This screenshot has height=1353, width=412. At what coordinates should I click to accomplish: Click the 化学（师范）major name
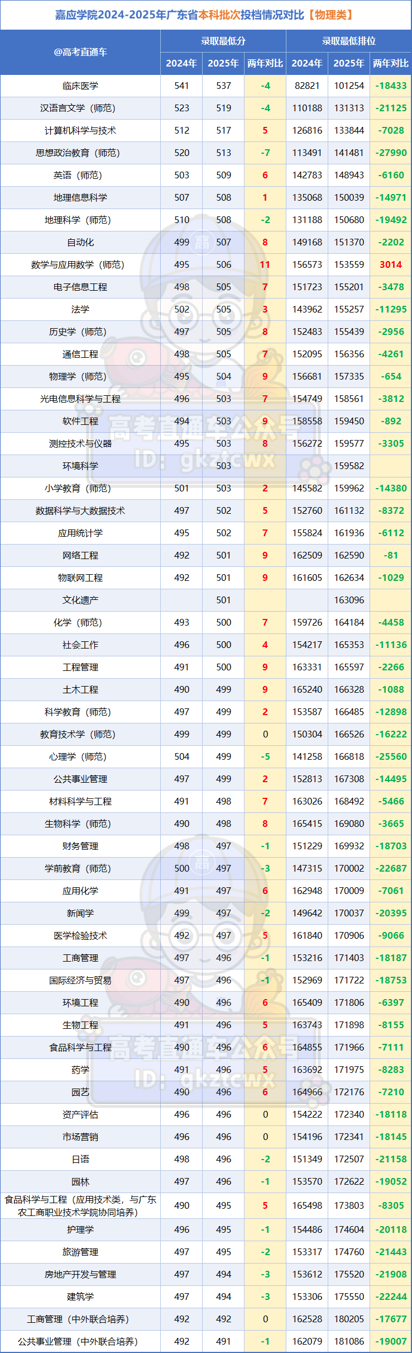[80, 622]
